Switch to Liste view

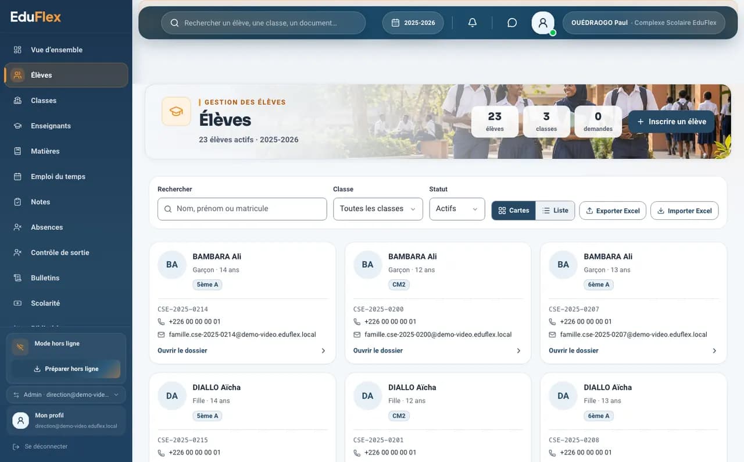point(555,211)
